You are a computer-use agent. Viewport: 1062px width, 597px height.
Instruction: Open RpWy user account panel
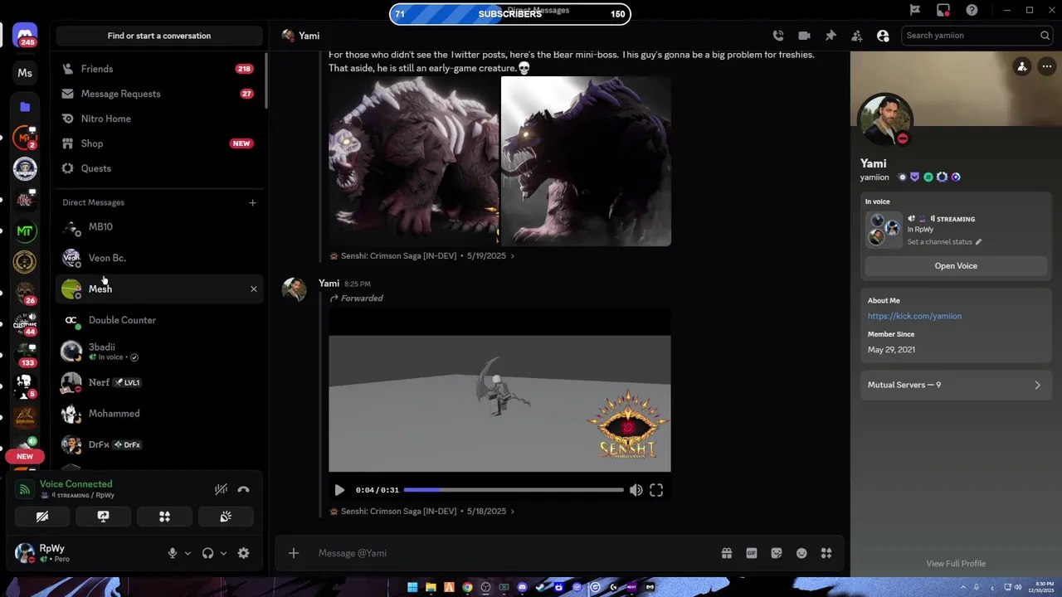point(83,553)
